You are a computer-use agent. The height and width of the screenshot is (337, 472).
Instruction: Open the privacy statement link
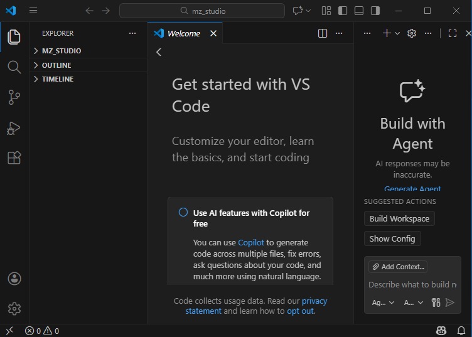tap(256, 306)
